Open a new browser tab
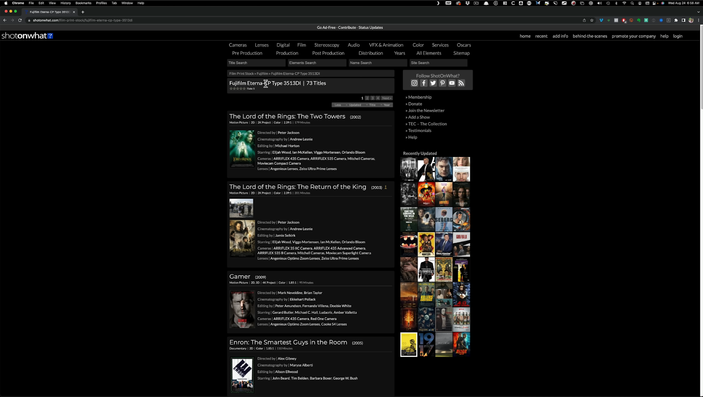 pyautogui.click(x=83, y=12)
